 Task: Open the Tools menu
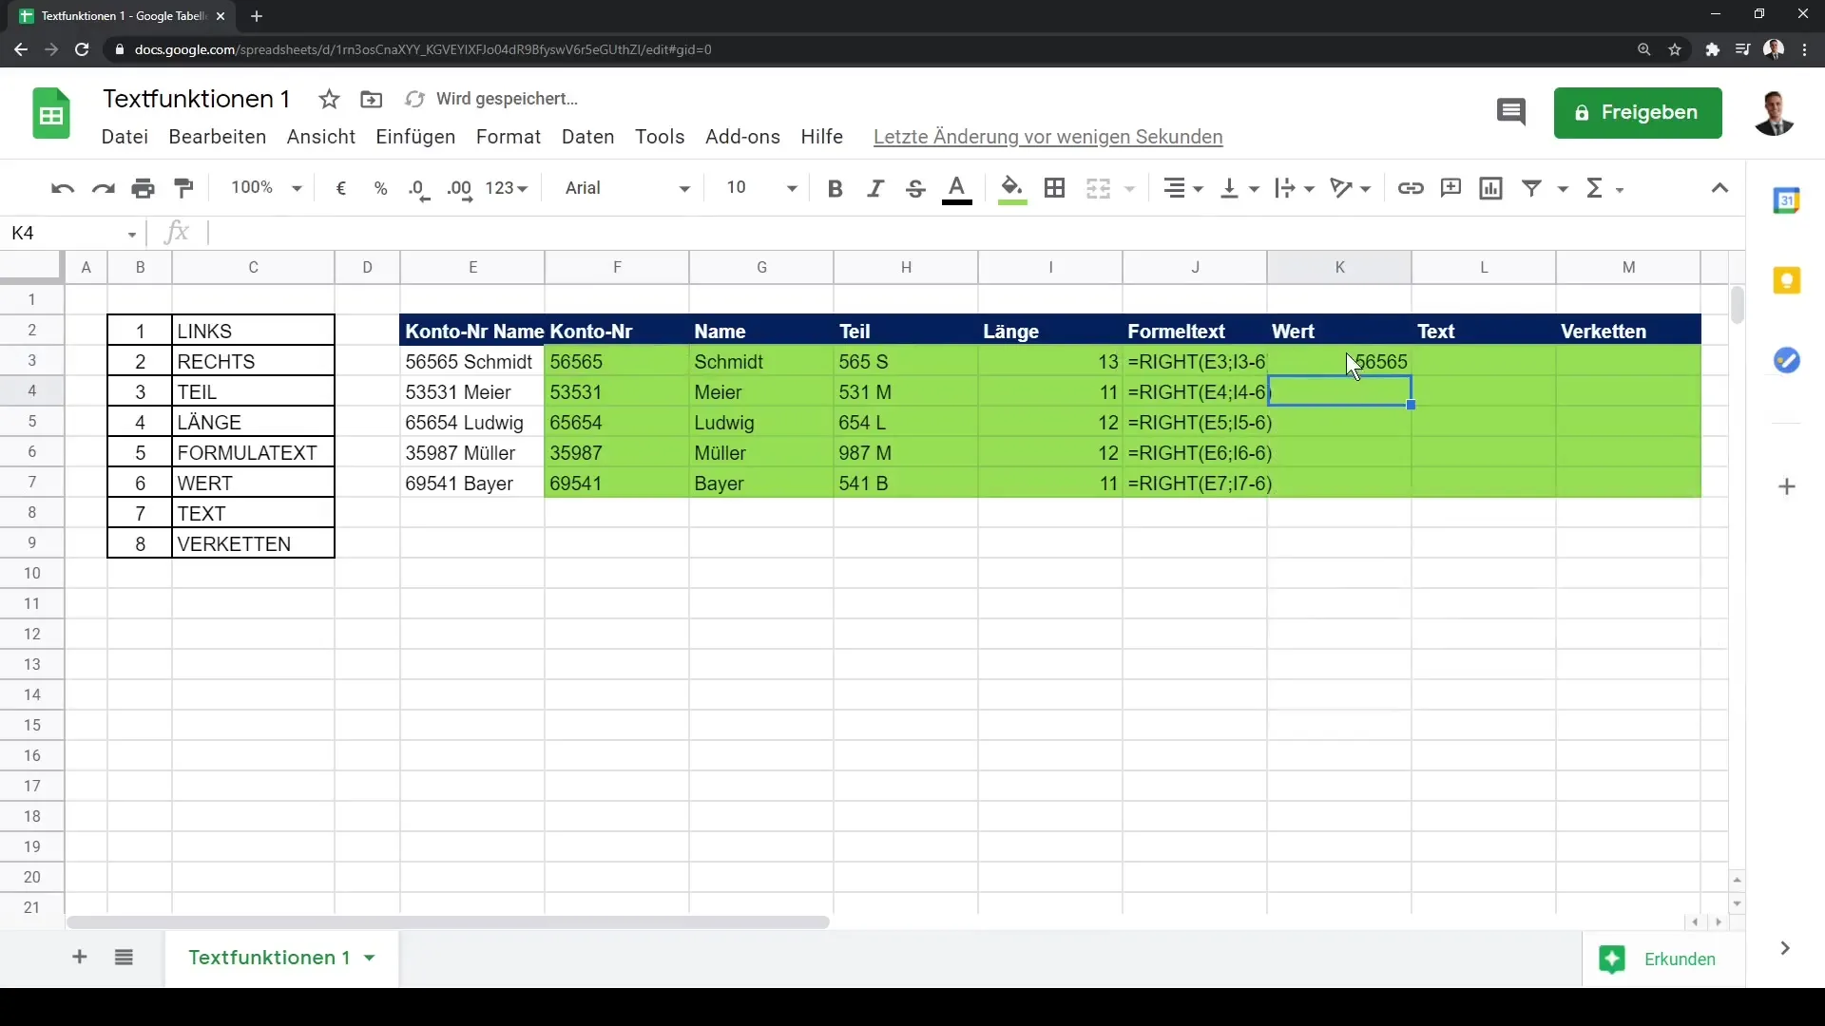(x=660, y=137)
